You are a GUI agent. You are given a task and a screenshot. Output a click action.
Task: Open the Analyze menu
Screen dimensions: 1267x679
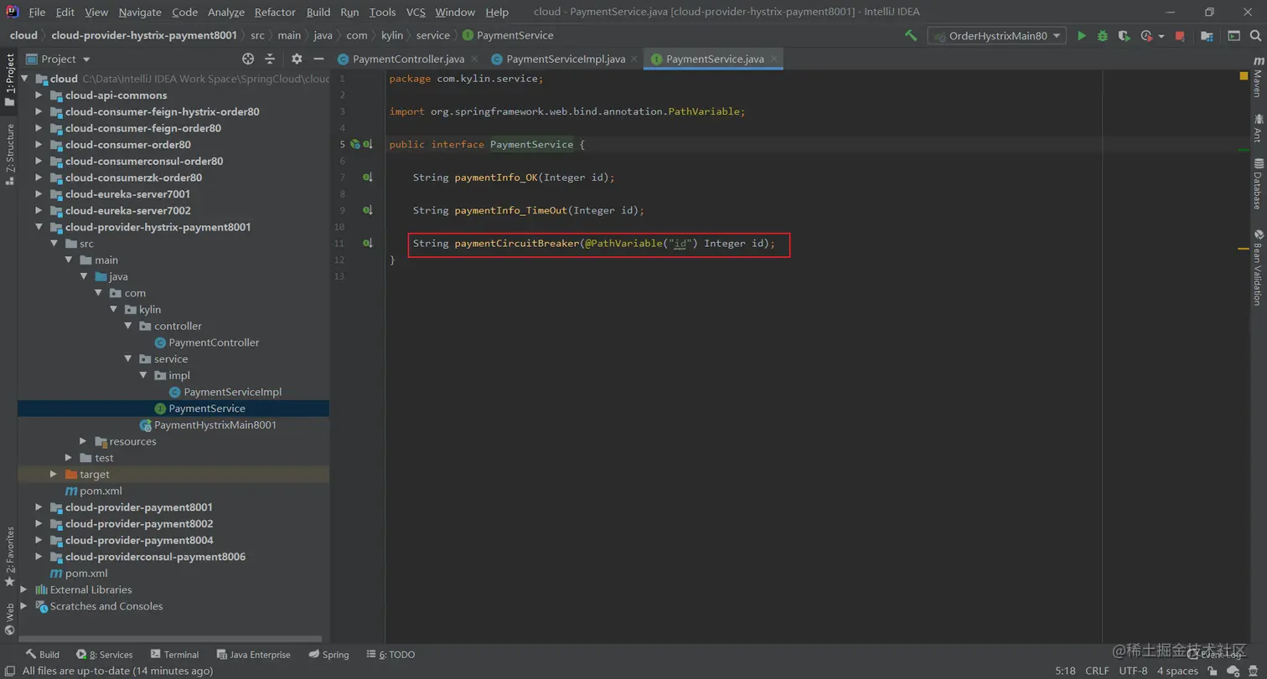[225, 12]
